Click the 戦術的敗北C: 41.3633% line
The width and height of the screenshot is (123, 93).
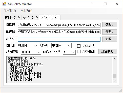[25, 77]
